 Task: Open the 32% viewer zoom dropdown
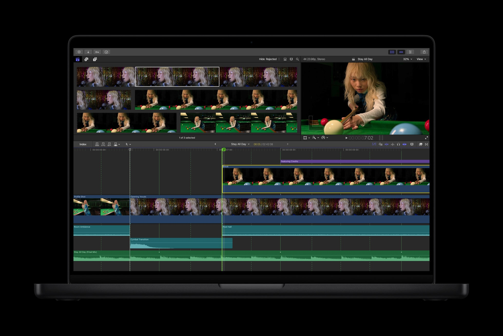pyautogui.click(x=408, y=59)
